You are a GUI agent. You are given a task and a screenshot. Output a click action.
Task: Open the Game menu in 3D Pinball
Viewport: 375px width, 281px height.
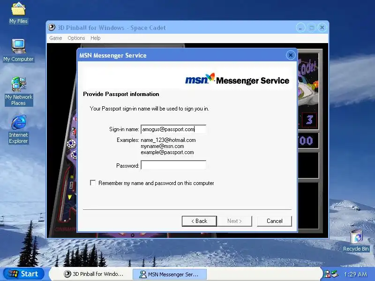coord(56,38)
